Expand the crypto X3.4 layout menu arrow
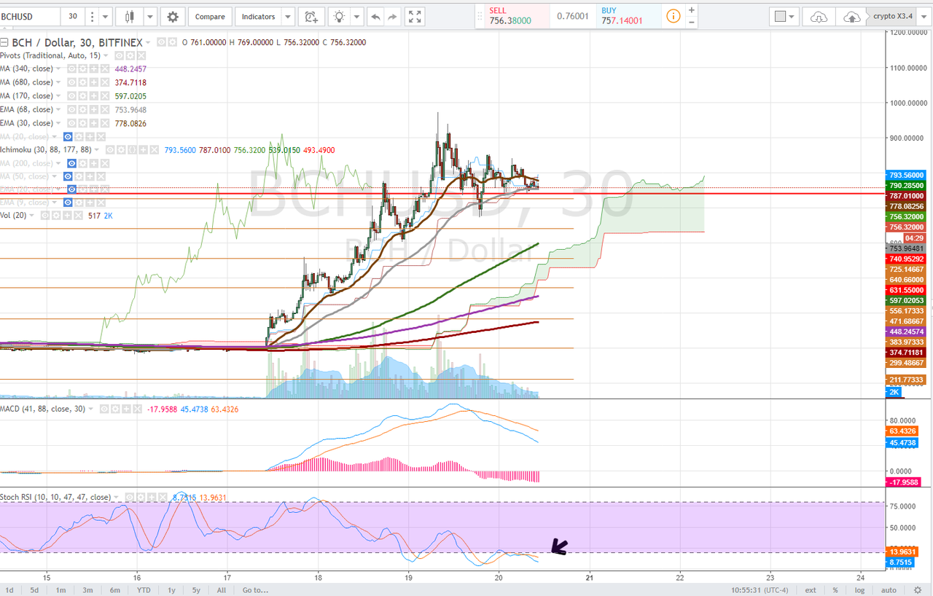This screenshot has width=933, height=596. [x=924, y=17]
